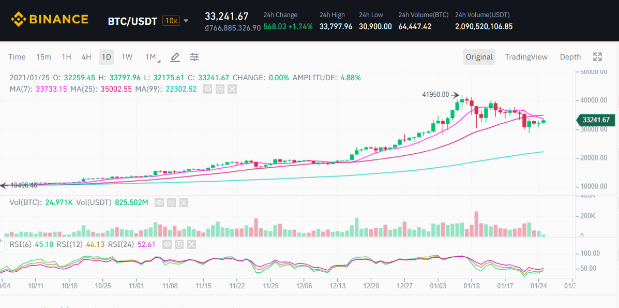Open settings for the Volume indicator
The width and height of the screenshot is (619, 308).
pyautogui.click(x=171, y=202)
